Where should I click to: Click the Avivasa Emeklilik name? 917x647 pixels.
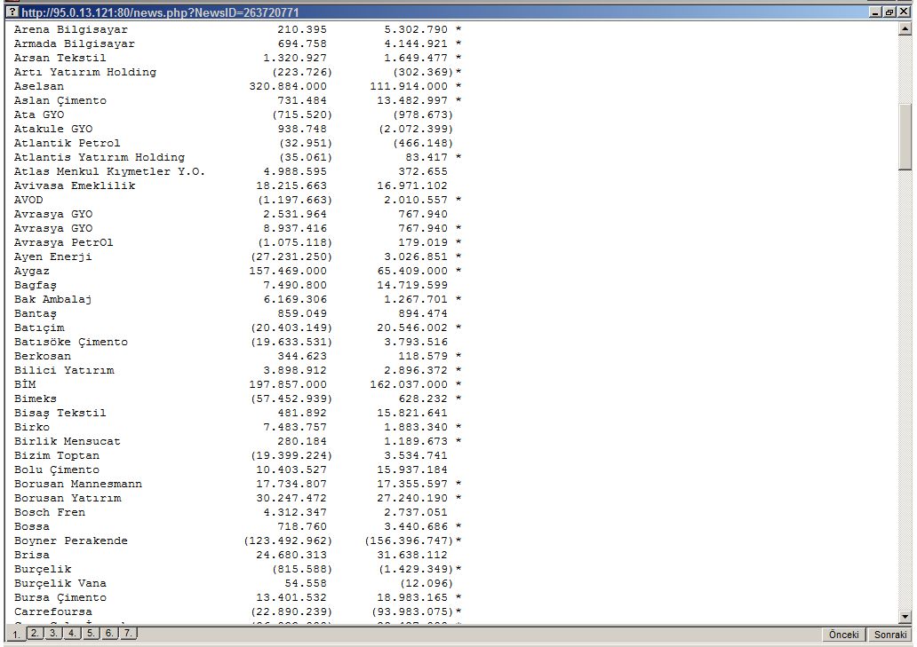pyautogui.click(x=75, y=185)
